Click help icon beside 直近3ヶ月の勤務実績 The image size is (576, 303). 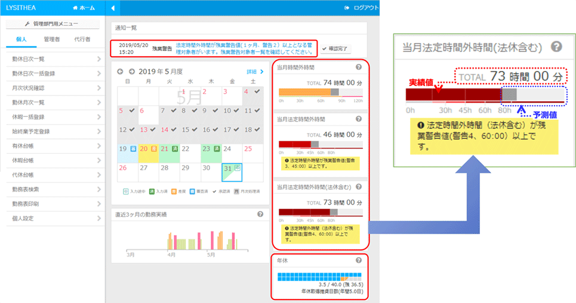coord(260,215)
